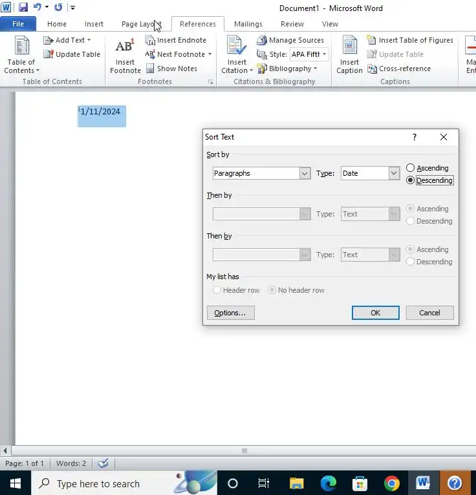This screenshot has height=495, width=476.
Task: Open Microsoft Store from the taskbar
Action: [360, 483]
